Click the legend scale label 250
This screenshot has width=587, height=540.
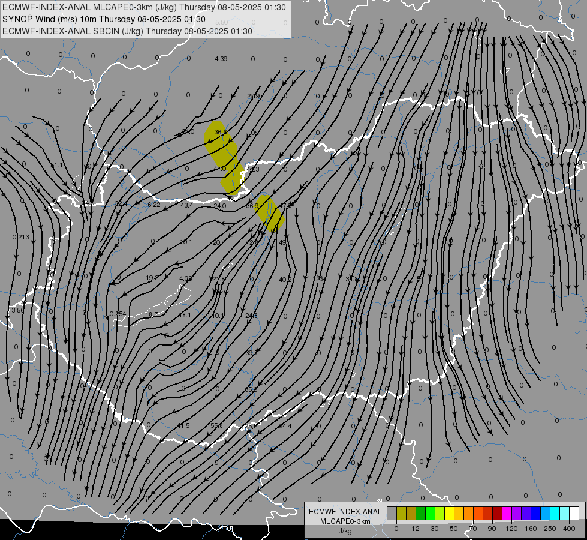[550, 529]
